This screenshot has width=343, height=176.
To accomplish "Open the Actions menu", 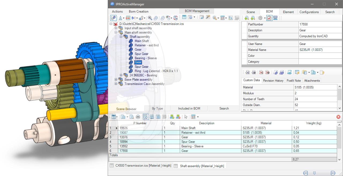I will [117, 12].
